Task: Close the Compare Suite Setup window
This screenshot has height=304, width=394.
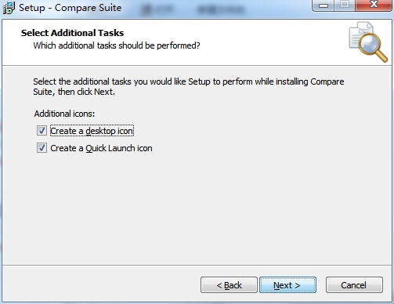Action: tap(374, 5)
